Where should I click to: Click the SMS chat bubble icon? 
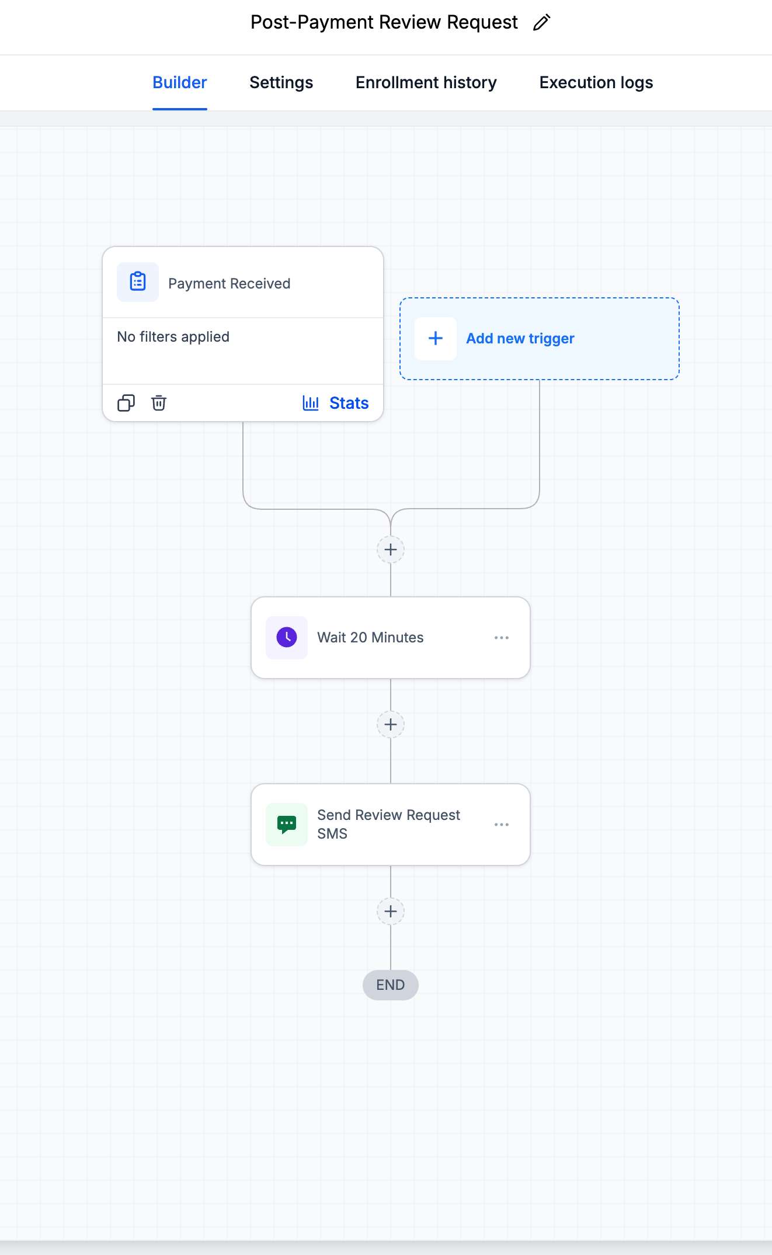[287, 825]
